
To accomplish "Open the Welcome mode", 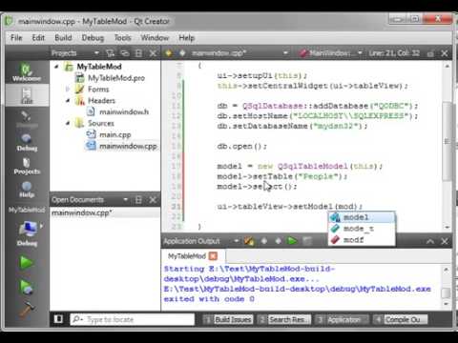I will [27, 72].
